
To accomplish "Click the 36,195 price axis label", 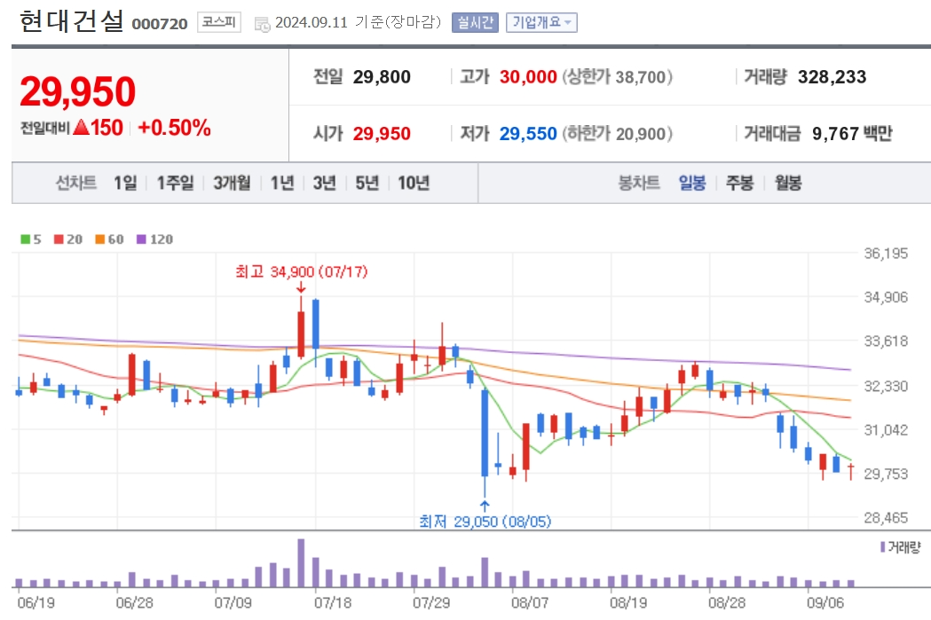I will (x=886, y=254).
